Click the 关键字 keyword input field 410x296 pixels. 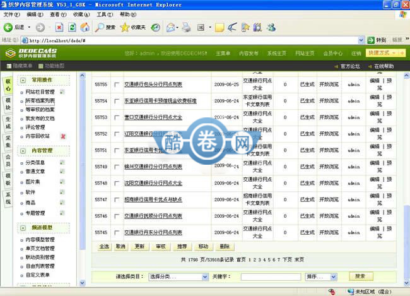[x=271, y=276]
